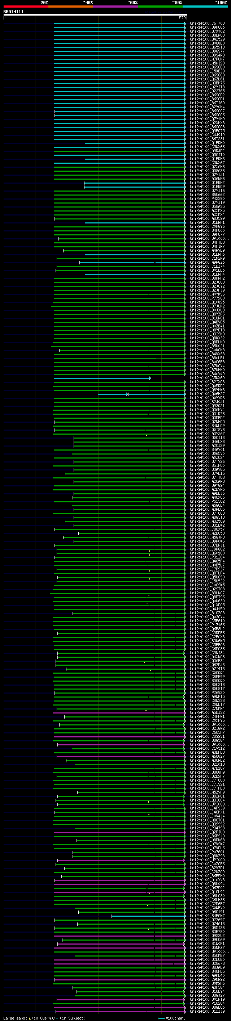The height and width of the screenshot is (1021, 231).
Task: Select the UniRef100_B6SCC9 label
Action: [207, 75]
